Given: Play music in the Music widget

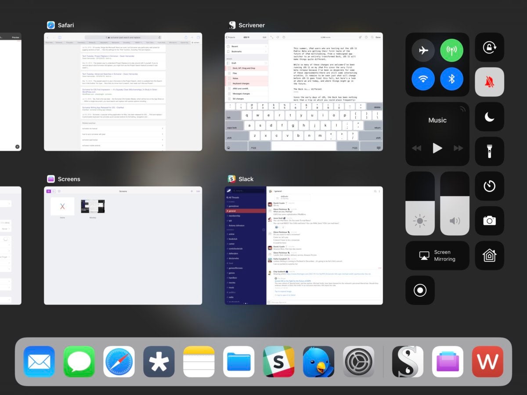Looking at the screenshot, I should 437,148.
